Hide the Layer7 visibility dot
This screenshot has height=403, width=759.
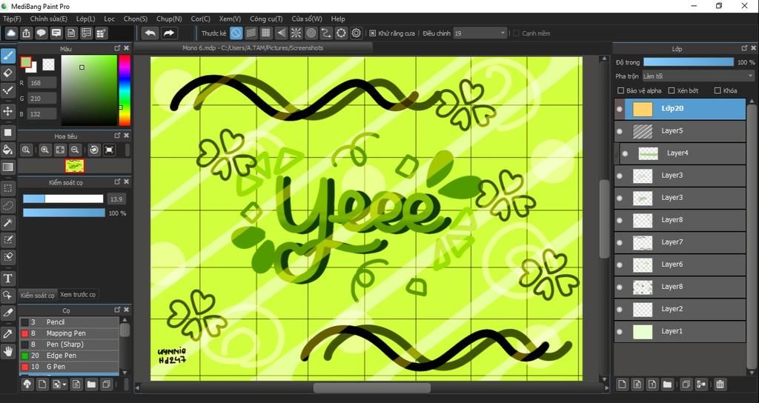(620, 242)
